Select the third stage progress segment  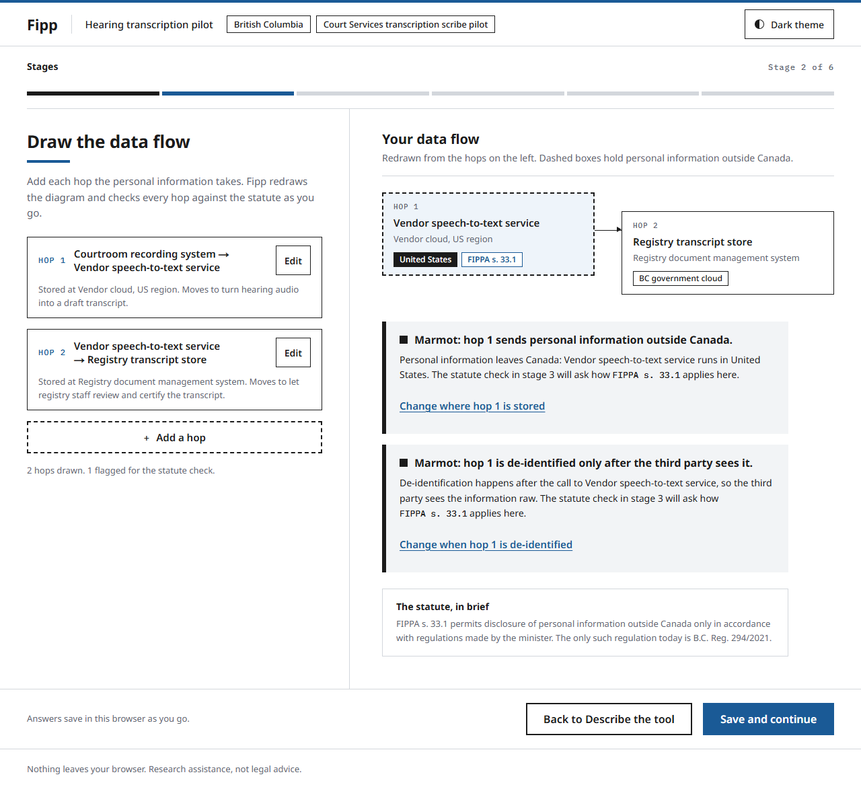363,93
